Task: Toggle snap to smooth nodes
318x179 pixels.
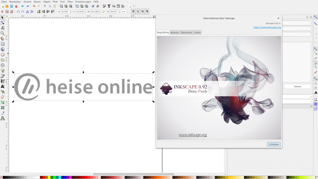Action: pyautogui.click(x=316, y=67)
